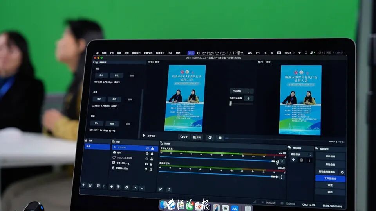Image resolution: width=376 pixels, height=211 pixels.
Task: Open advanced audio properties in the mixer
Action: click(x=161, y=189)
